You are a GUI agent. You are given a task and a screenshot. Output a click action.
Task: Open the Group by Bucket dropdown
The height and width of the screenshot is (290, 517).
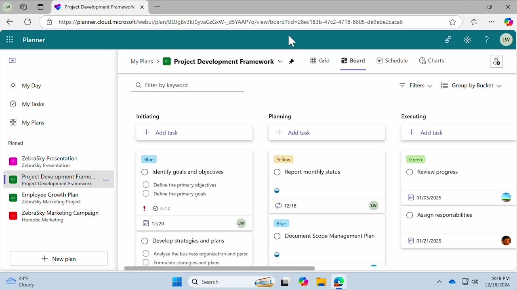[x=471, y=85]
